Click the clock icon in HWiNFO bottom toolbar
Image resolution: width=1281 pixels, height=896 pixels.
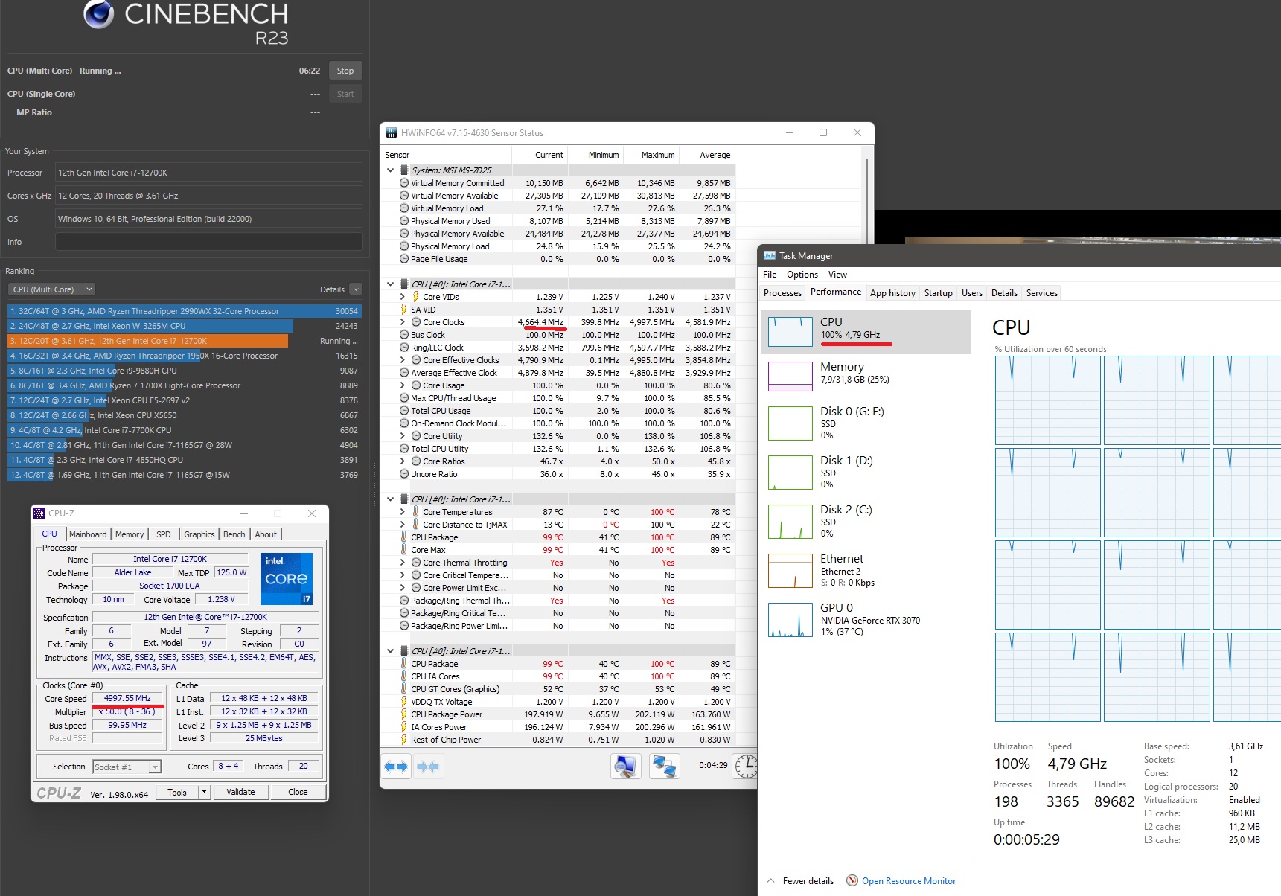point(745,766)
